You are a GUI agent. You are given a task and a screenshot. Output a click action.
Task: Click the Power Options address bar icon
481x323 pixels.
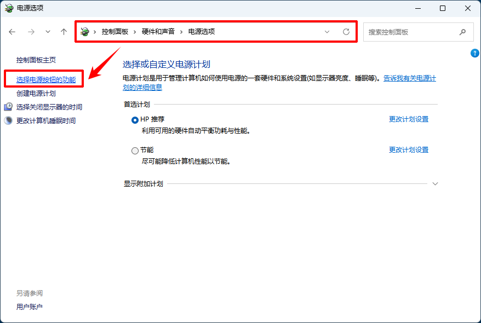[85, 32]
